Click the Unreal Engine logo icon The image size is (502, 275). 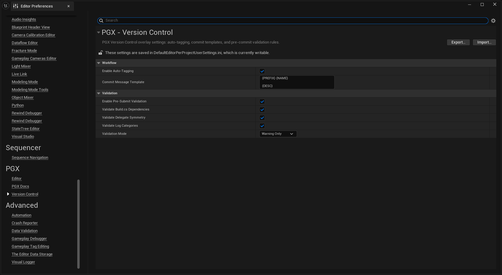6,6
